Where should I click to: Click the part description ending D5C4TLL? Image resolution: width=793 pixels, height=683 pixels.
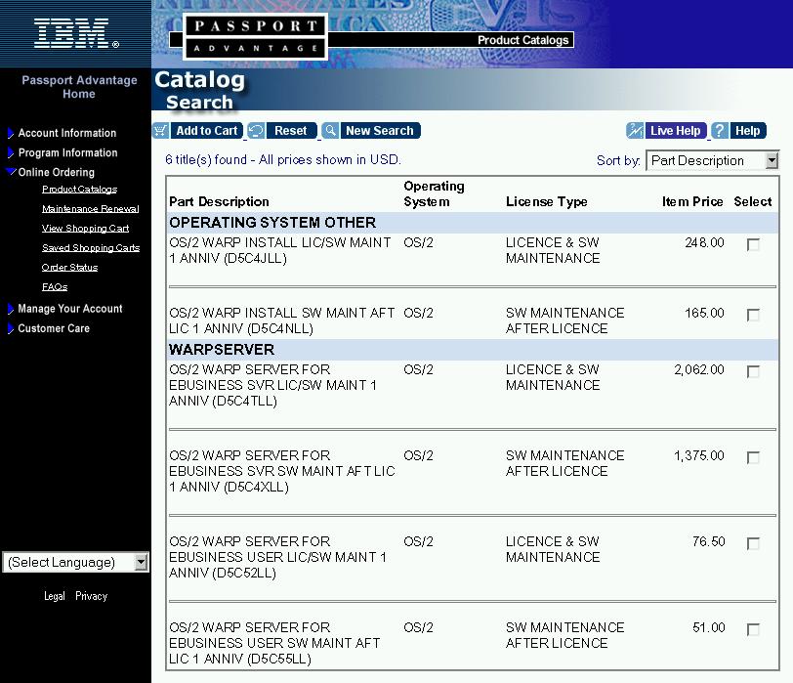click(x=273, y=385)
